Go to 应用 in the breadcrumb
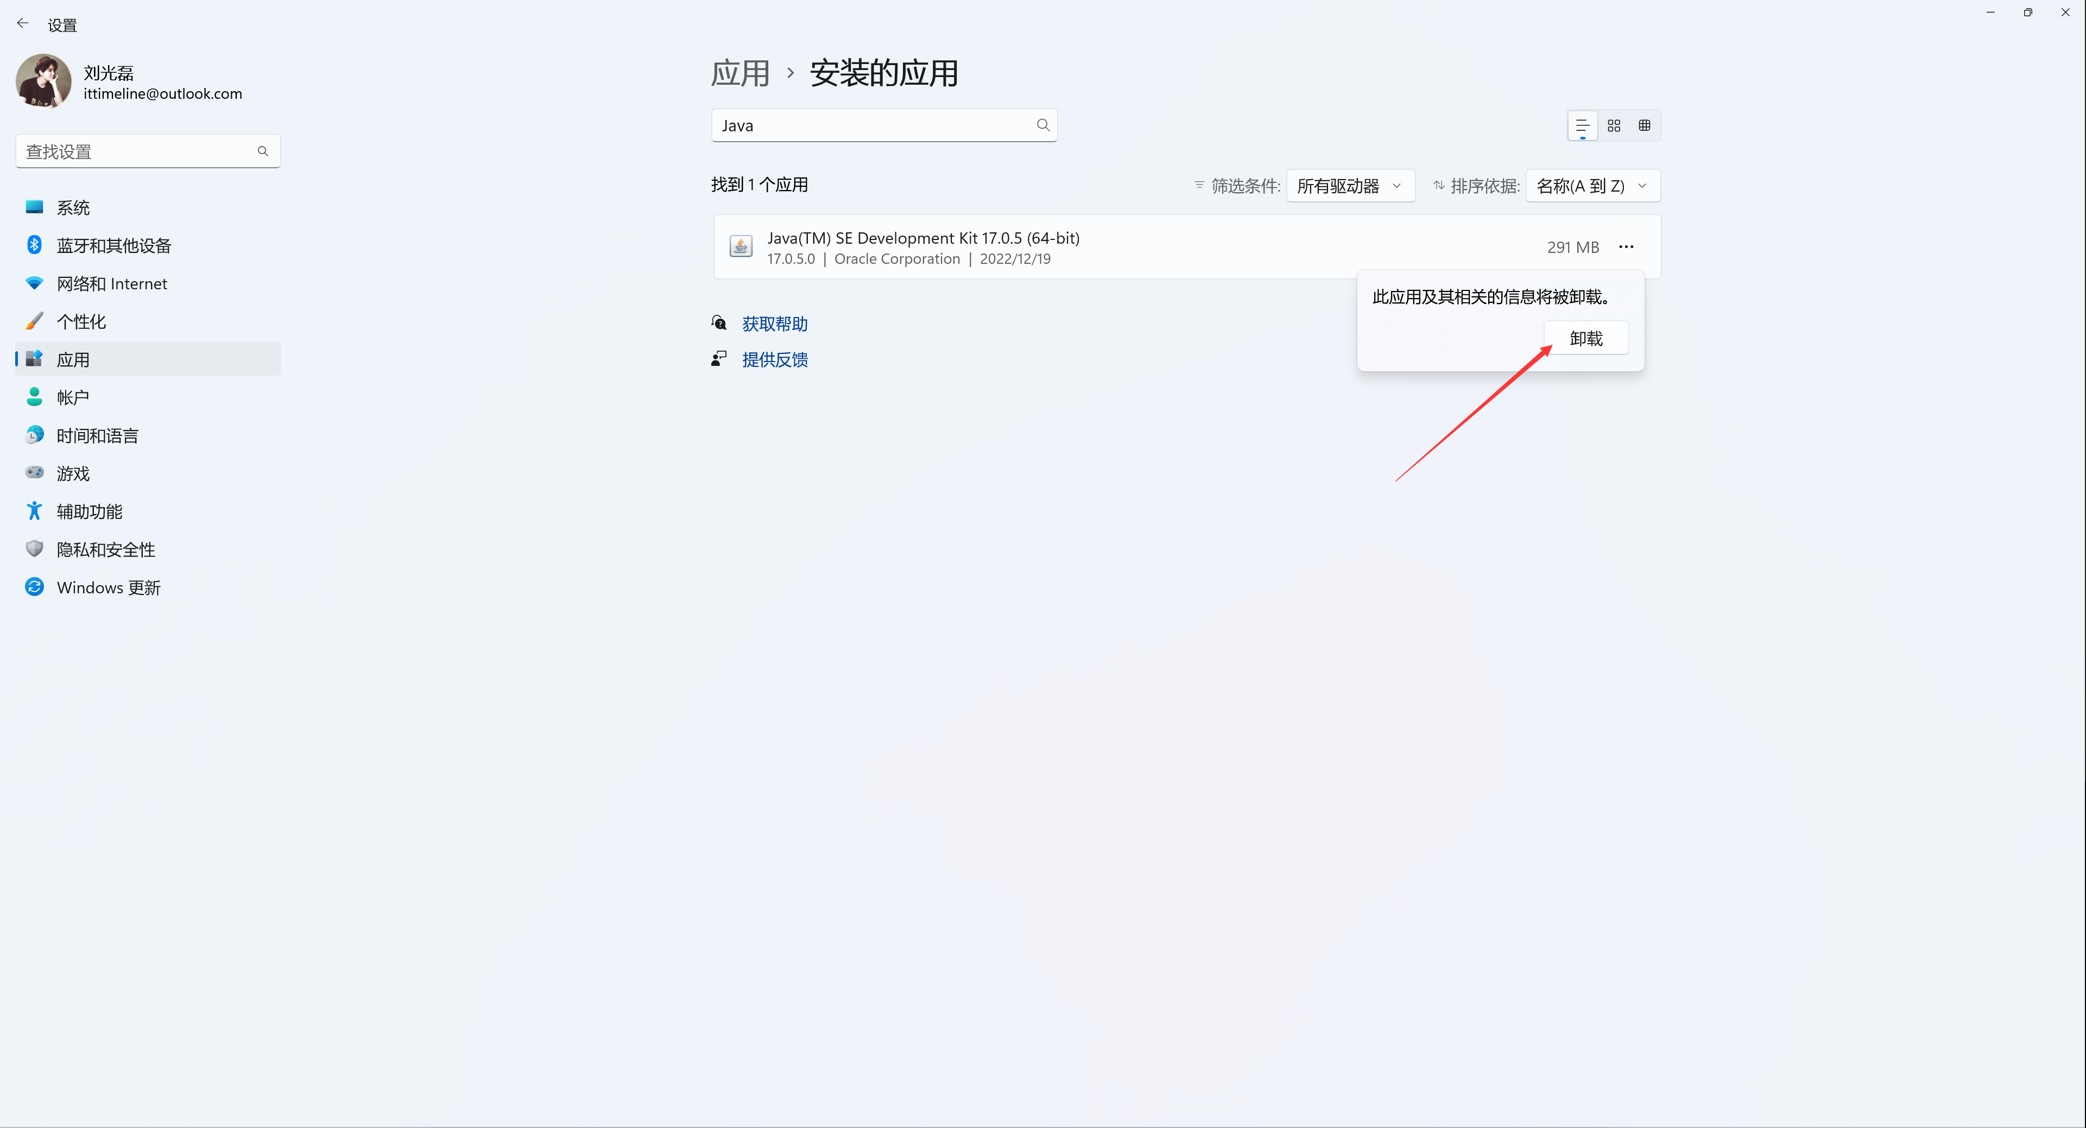 point(740,73)
